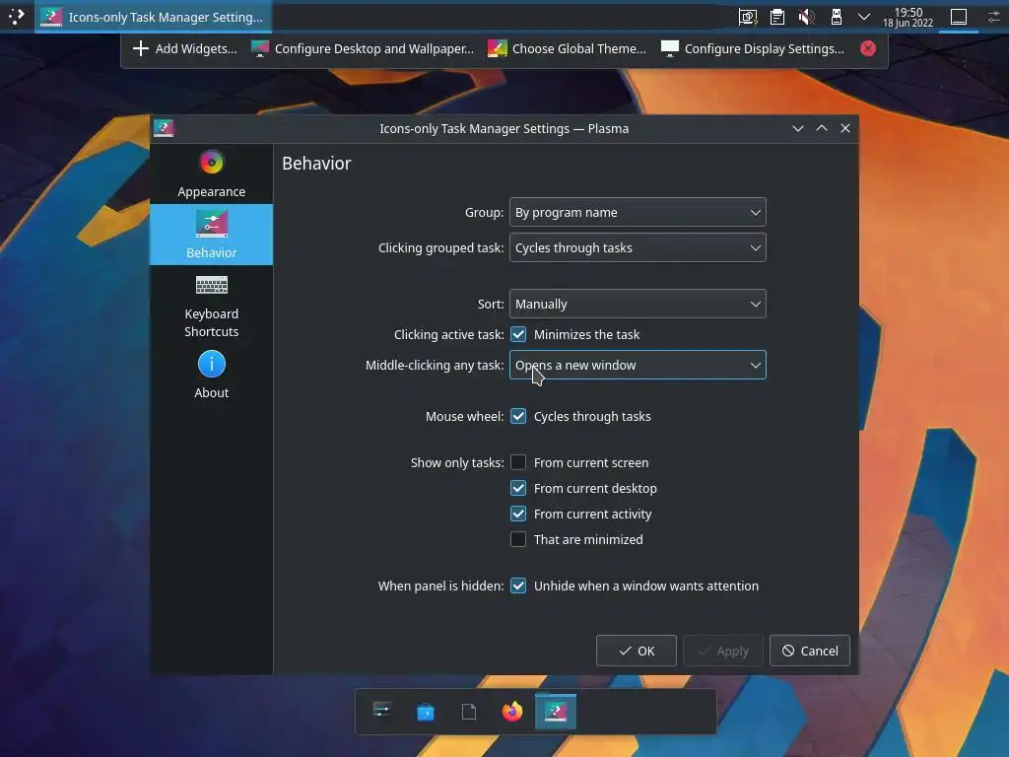Image resolution: width=1009 pixels, height=757 pixels.
Task: Enable That are minimized checkbox
Action: pos(518,539)
